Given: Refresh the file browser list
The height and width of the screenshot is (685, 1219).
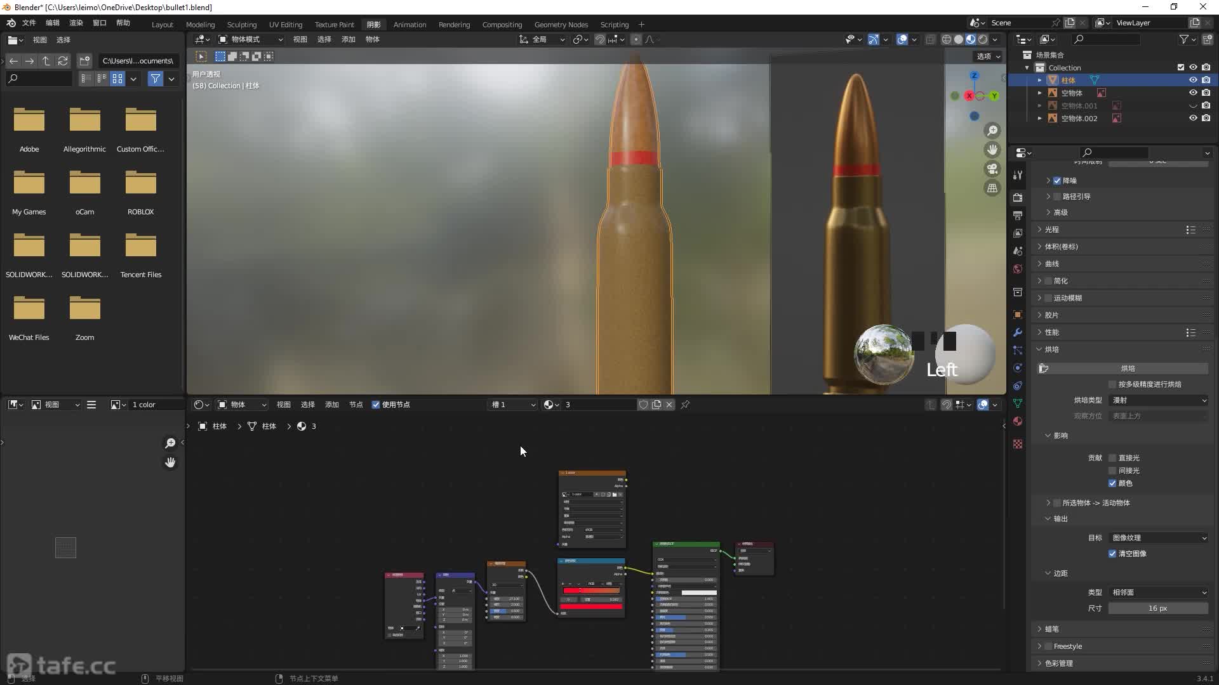Looking at the screenshot, I should pyautogui.click(x=63, y=61).
